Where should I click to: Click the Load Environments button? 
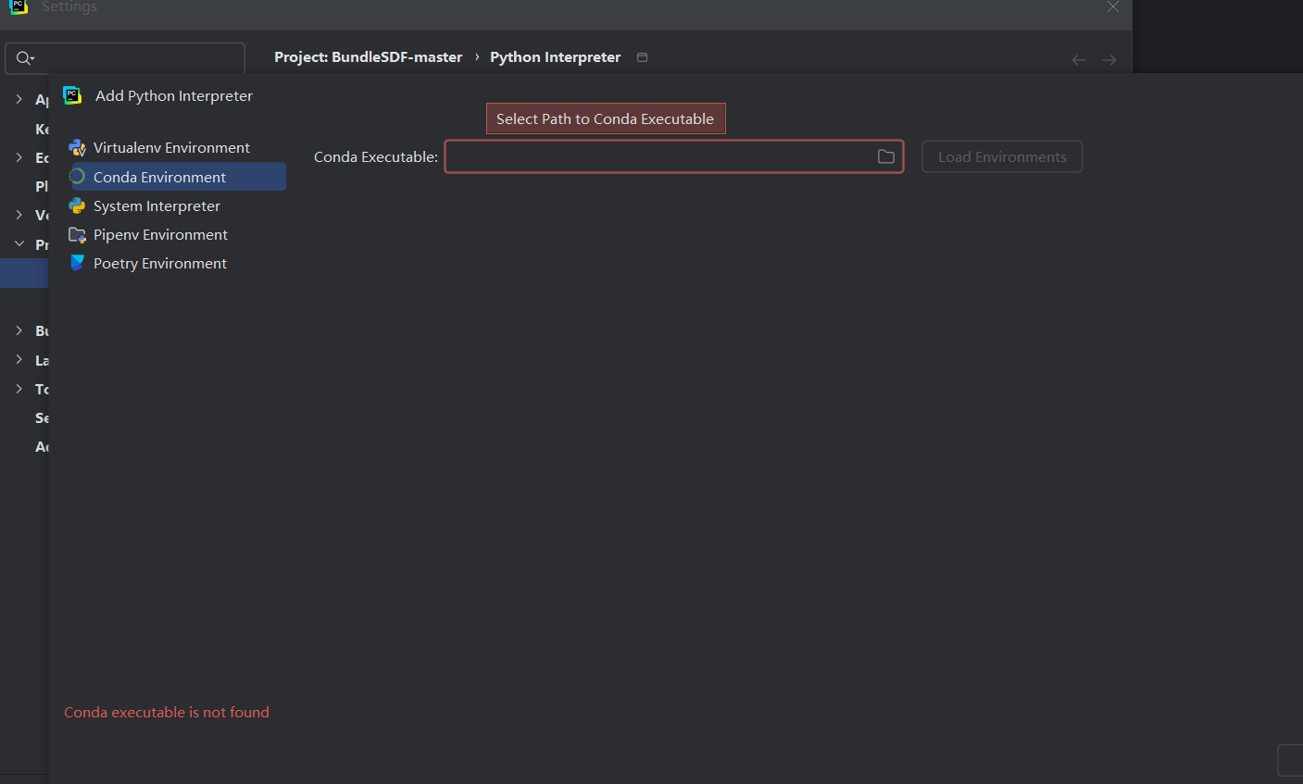click(x=1002, y=157)
